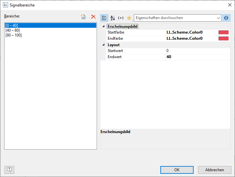Click the new range icon
The image size is (235, 177).
[x=83, y=17]
